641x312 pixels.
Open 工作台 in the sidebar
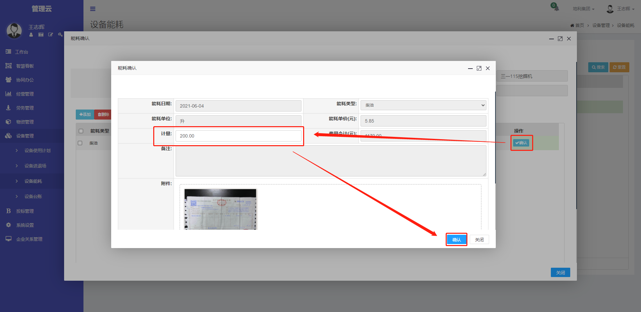(x=21, y=52)
